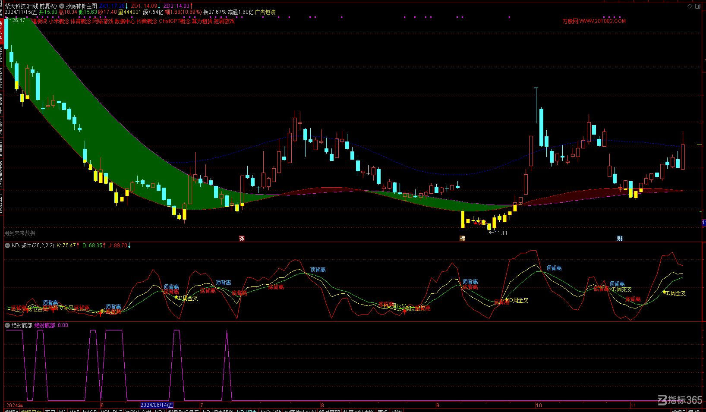
Task: Click the KD周死叉 signal label
Action: tap(621, 289)
